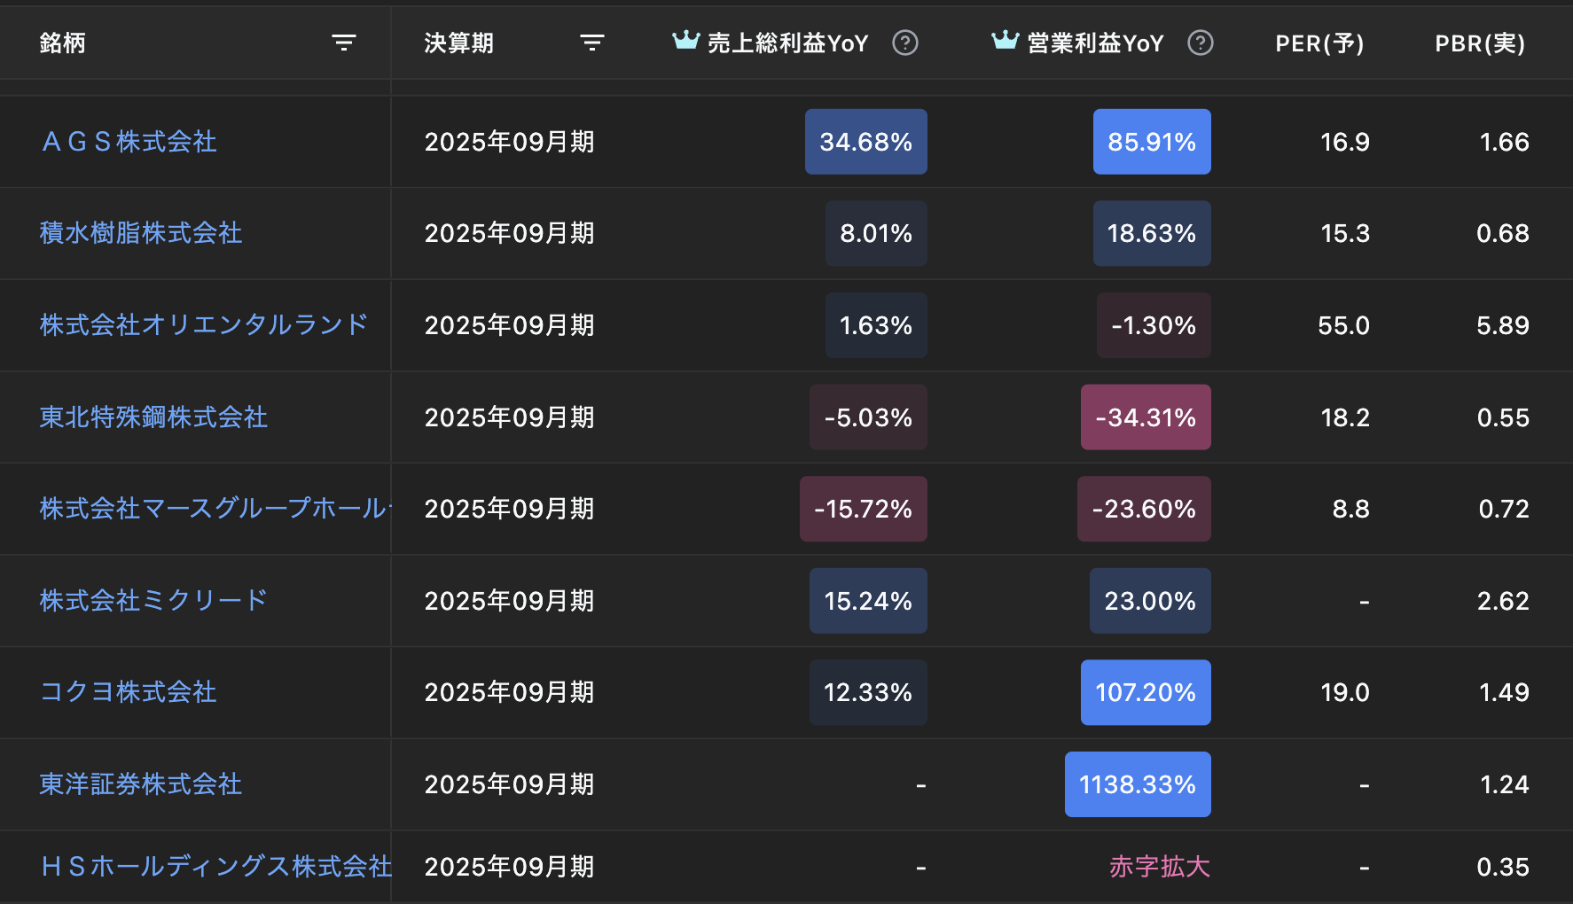The width and height of the screenshot is (1573, 904).
Task: Click the 85.91% badge for ＡＧＳ株式会社
Action: point(1152,142)
